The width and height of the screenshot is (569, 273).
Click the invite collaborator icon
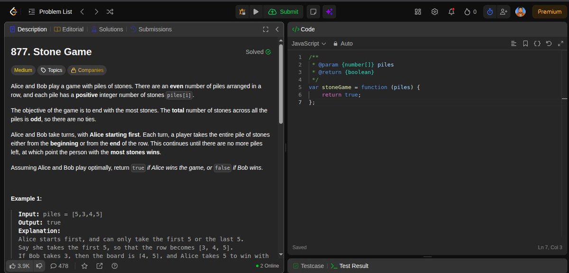click(x=504, y=11)
